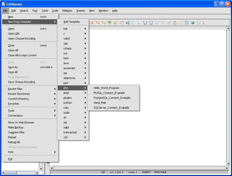Screen dimensions: 232x176
Task: Click the green arrow with blue bar icon
Action: pos(127,23)
